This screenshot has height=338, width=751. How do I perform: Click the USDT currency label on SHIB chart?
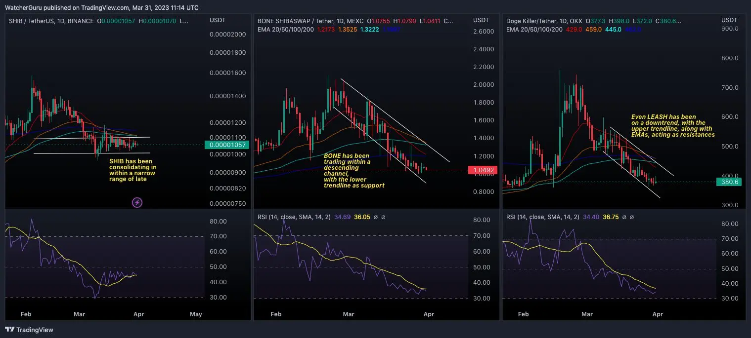[x=218, y=20]
